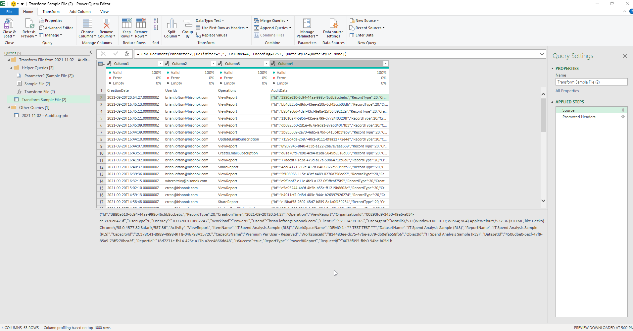633x331 pixels.
Task: Switch to the Home ribbon tab
Action: pyautogui.click(x=28, y=12)
